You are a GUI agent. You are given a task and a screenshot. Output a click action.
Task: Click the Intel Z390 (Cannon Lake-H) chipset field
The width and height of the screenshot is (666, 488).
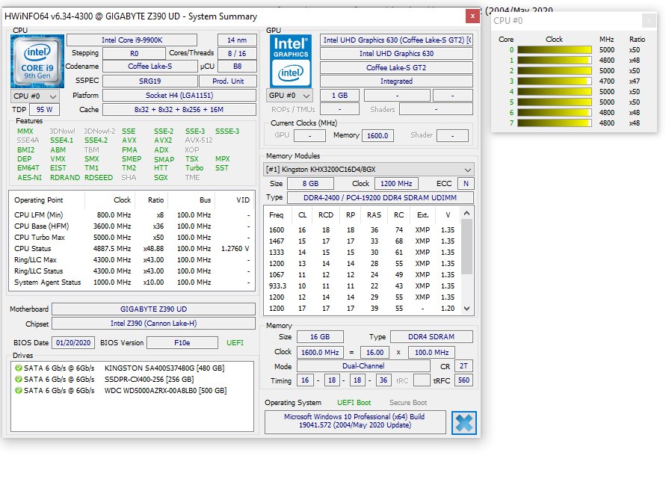153,324
